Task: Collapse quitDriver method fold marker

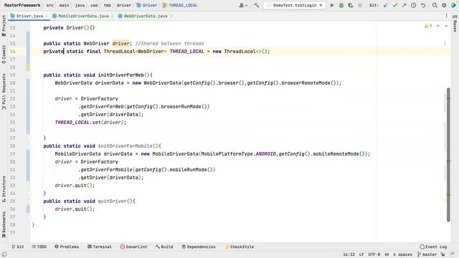Action: [29, 201]
